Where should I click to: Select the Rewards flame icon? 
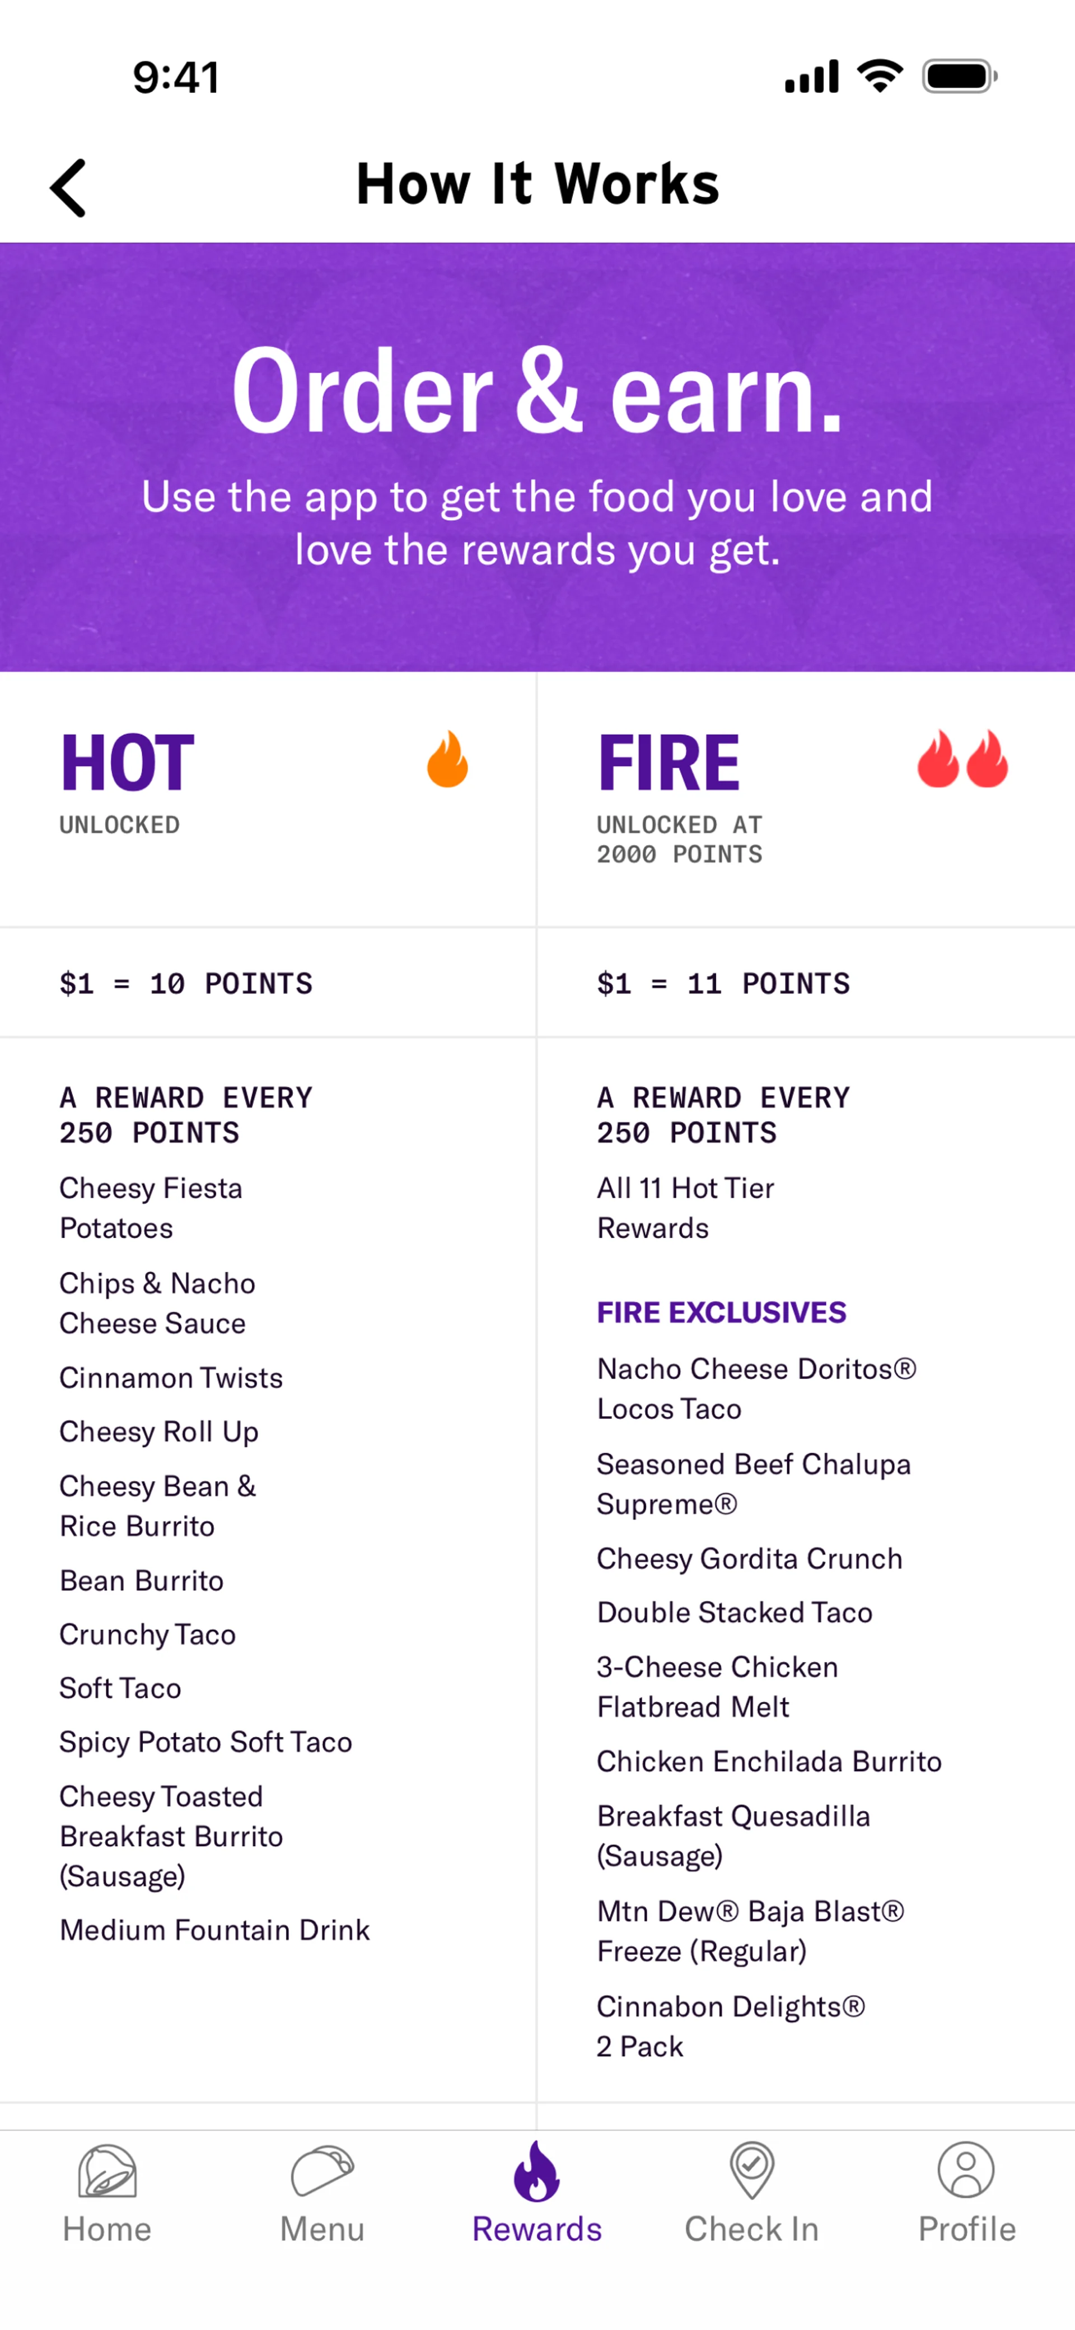coord(537,2171)
